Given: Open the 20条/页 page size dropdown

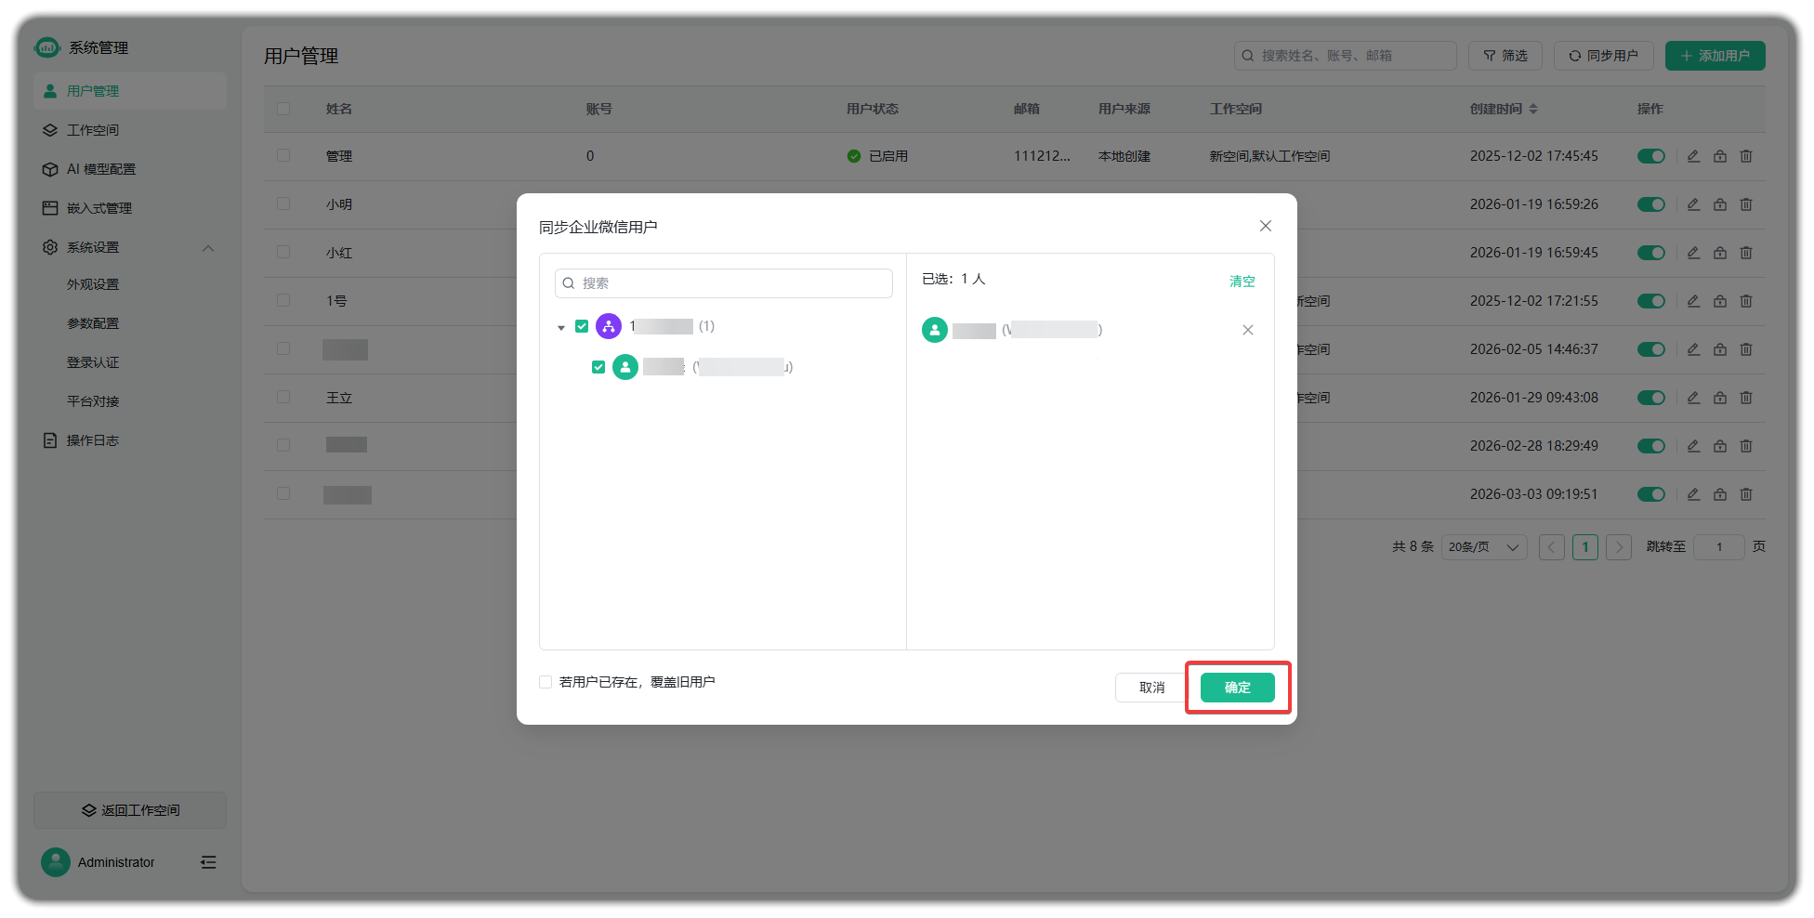Looking at the screenshot, I should click(1483, 547).
